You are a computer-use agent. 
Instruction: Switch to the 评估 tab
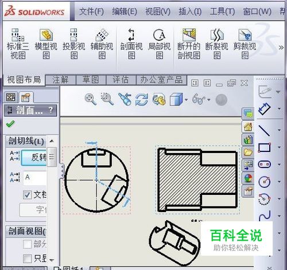point(121,80)
